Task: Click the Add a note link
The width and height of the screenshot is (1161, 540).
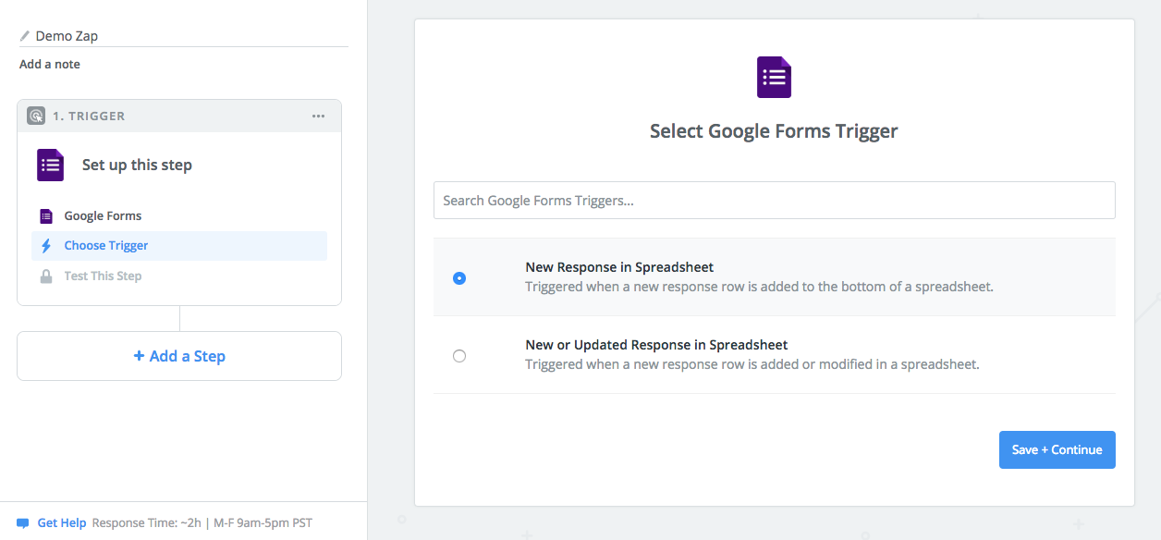Action: click(50, 64)
